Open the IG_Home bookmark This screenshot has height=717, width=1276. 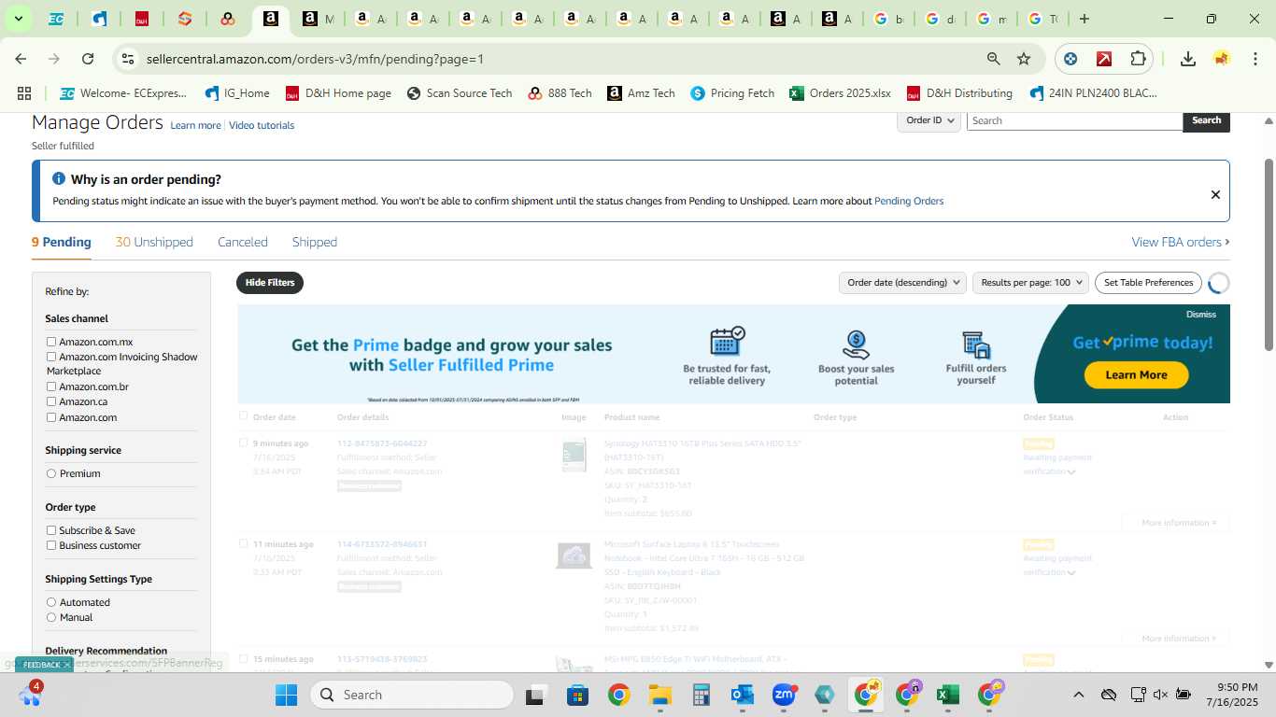237,93
